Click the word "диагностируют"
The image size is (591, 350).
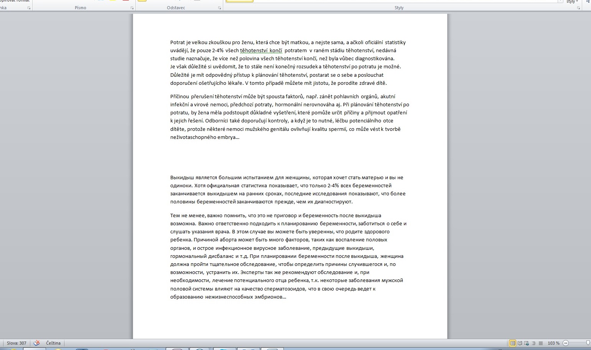click(x=333, y=202)
